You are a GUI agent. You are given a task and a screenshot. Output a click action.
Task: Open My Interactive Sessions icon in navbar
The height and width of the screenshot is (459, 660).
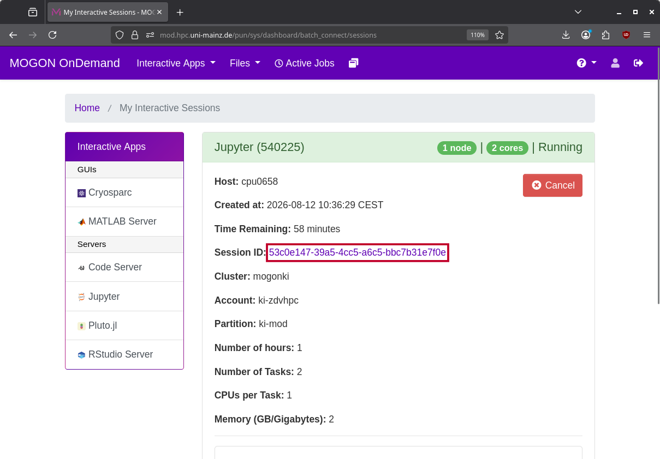[353, 63]
